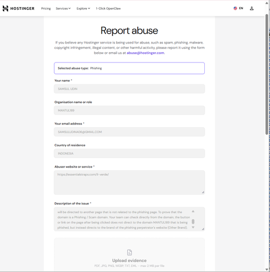This screenshot has height=272, width=270.
Task: Click the Abuser website textarea resize handle
Action: pos(203,193)
